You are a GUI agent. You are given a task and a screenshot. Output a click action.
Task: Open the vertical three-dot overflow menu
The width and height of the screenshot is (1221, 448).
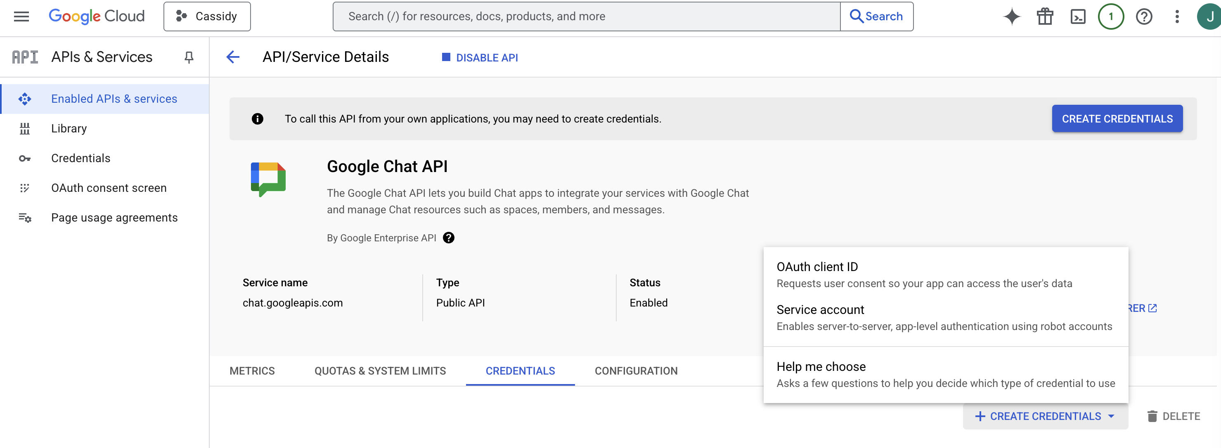point(1177,16)
